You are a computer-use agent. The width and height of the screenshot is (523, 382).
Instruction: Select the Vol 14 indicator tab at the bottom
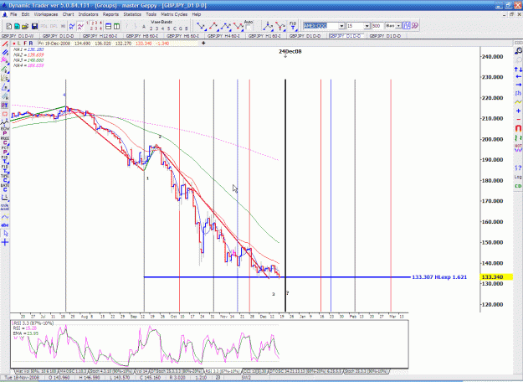[x=142, y=371]
